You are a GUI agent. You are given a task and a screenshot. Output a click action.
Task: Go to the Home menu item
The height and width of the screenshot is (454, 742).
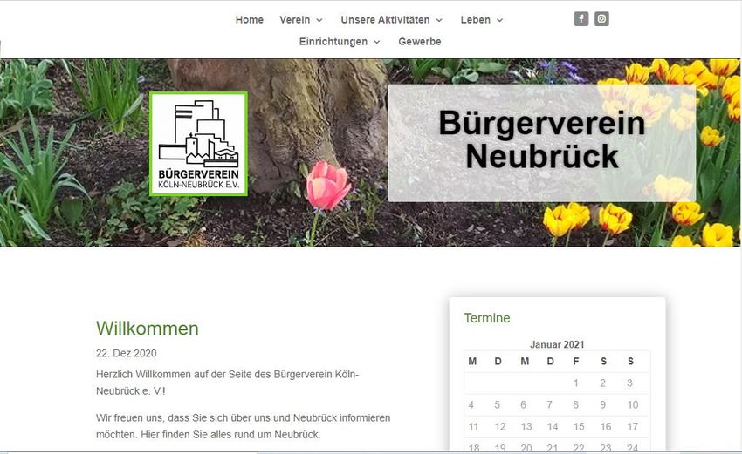[250, 20]
